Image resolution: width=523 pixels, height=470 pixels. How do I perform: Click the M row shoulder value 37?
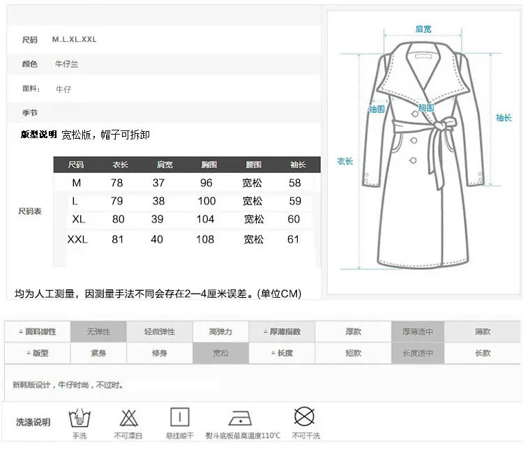click(158, 183)
